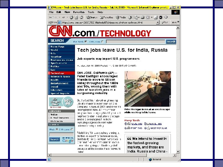
Task: Open Science & Space sidebar section
Action: pyautogui.click(x=61, y=77)
